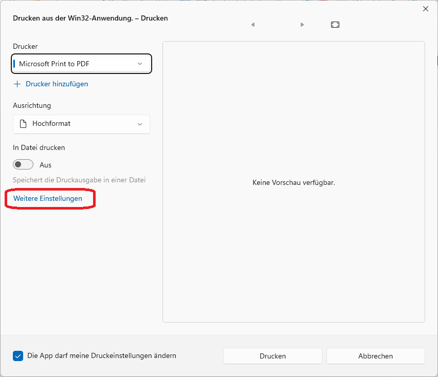Click the Drucker hinzufügen link
The image size is (438, 377).
pyautogui.click(x=57, y=84)
